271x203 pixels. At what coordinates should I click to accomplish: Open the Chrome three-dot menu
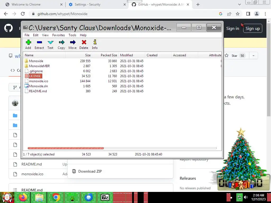265,14
